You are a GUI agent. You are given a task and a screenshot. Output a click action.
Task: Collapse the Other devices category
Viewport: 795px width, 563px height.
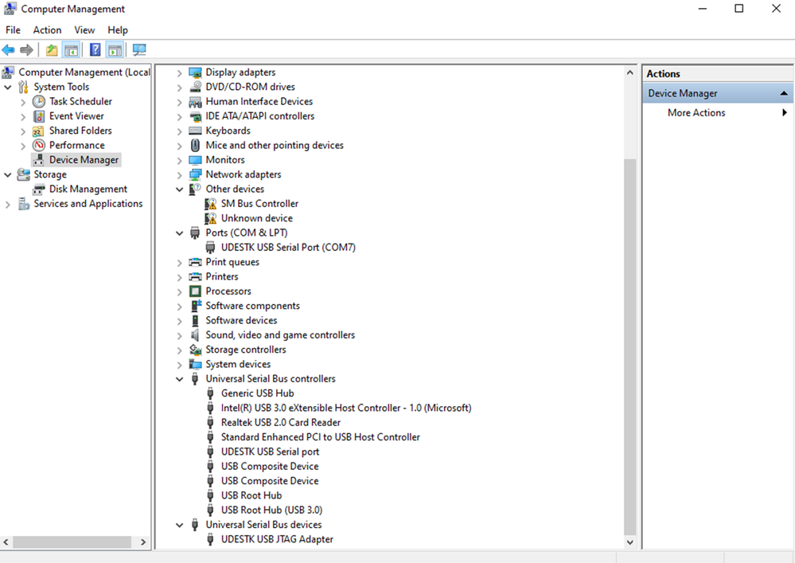(x=180, y=190)
